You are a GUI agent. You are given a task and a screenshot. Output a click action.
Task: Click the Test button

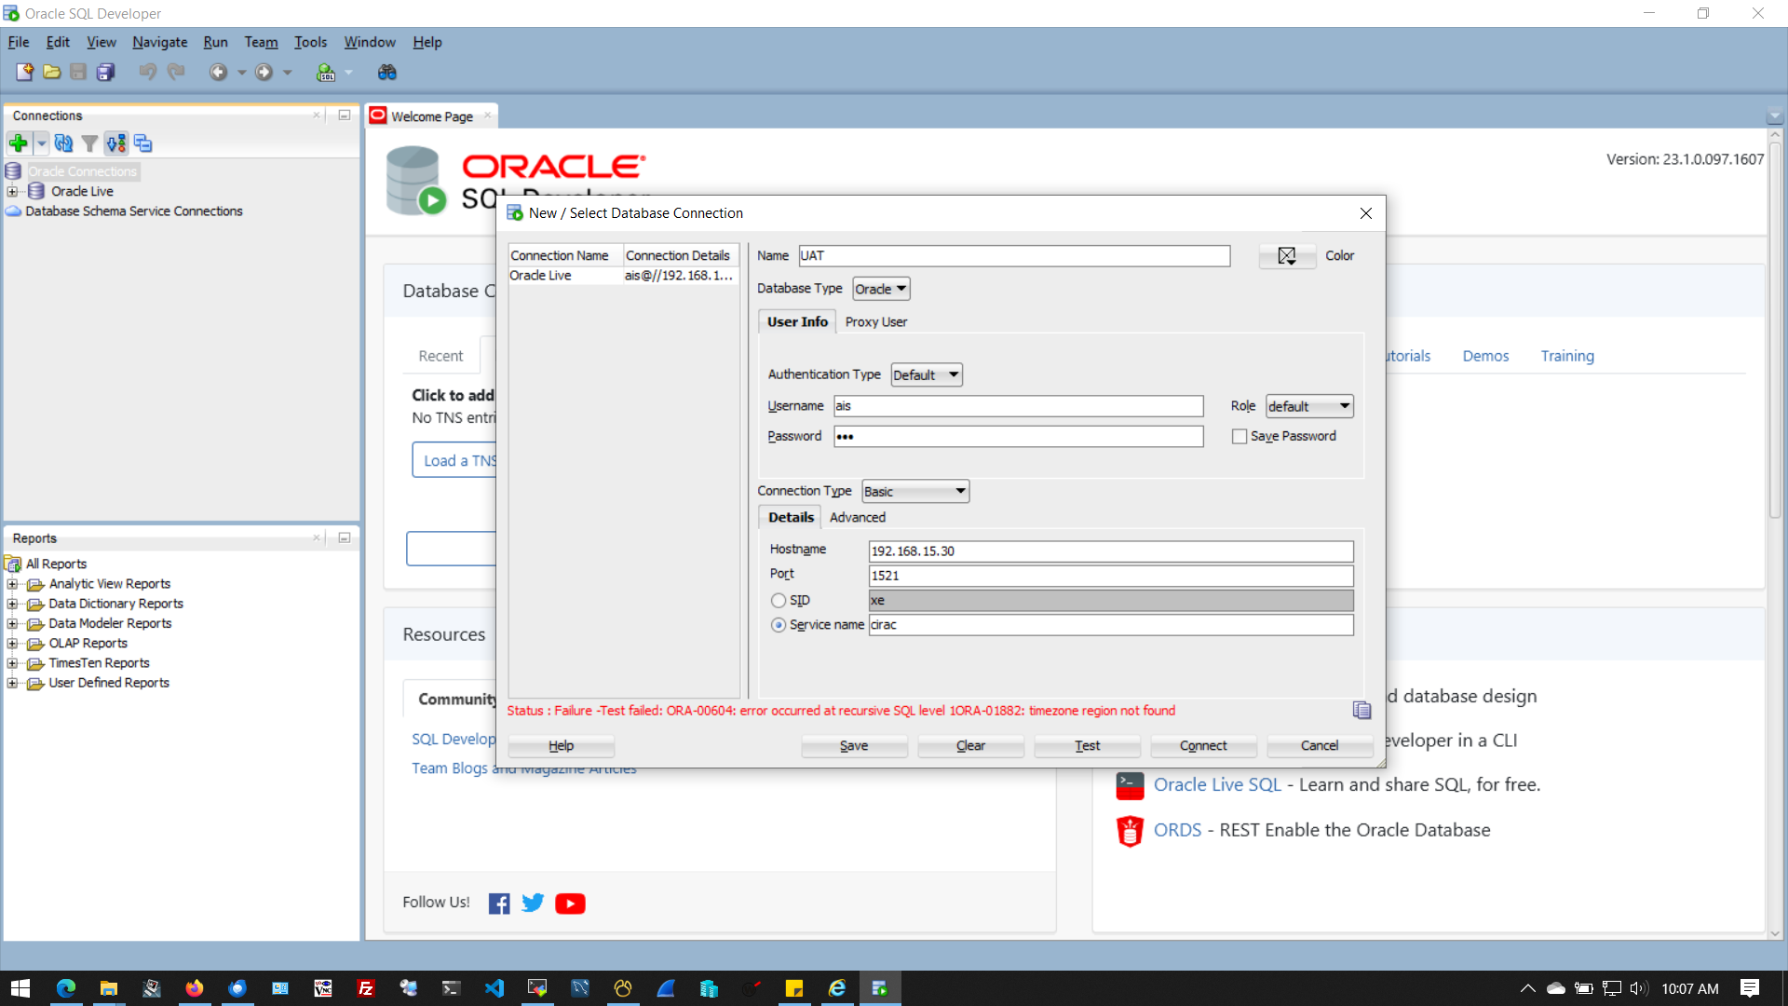[1087, 746]
